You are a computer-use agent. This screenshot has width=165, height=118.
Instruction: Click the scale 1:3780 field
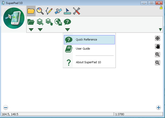138,114
